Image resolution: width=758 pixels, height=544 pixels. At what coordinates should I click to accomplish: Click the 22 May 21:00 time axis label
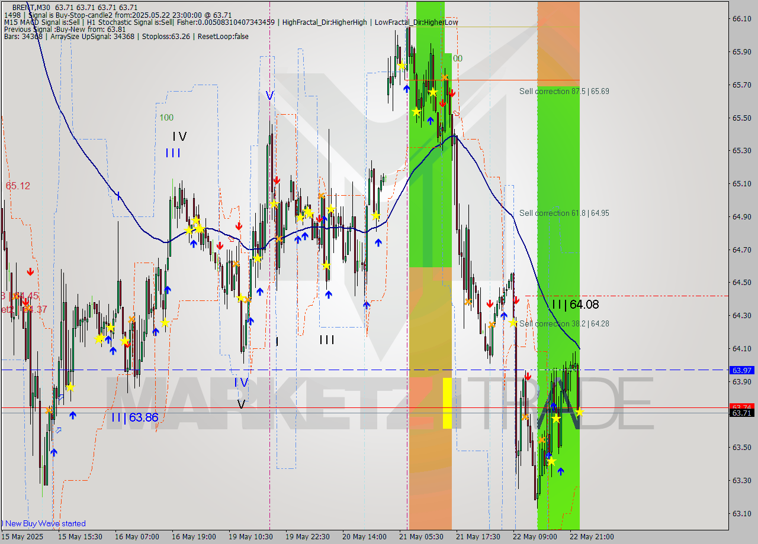[592, 537]
